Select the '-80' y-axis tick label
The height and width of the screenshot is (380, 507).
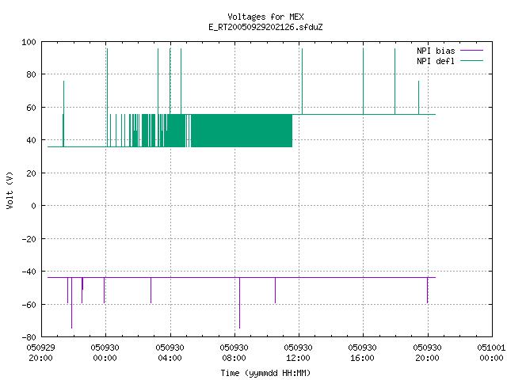click(x=29, y=337)
